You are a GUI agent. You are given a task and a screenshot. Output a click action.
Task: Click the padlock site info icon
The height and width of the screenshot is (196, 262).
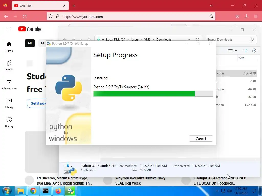tap(58, 17)
